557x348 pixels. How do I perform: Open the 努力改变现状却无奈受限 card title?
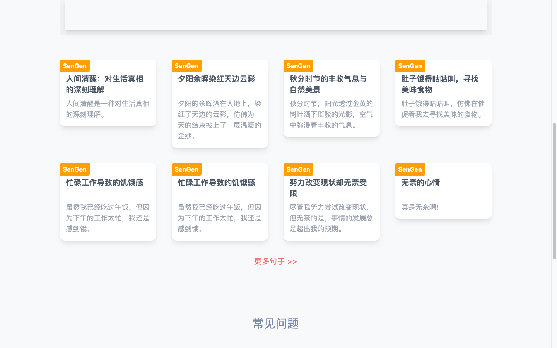328,188
